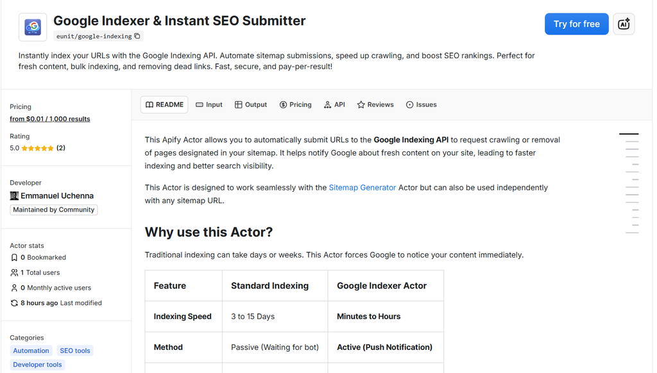
Task: Open the AI assistant icon button
Action: (x=624, y=24)
